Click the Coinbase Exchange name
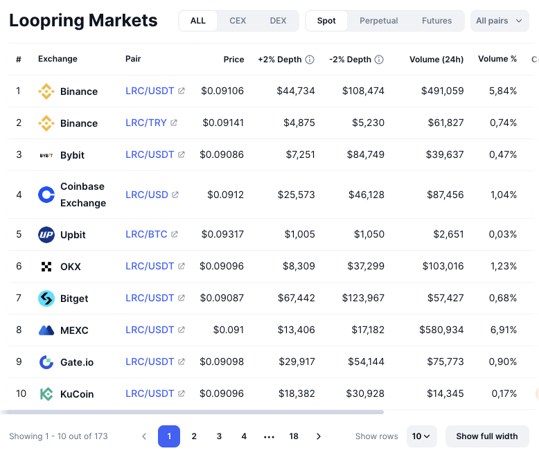This screenshot has width=539, height=453. (x=83, y=195)
